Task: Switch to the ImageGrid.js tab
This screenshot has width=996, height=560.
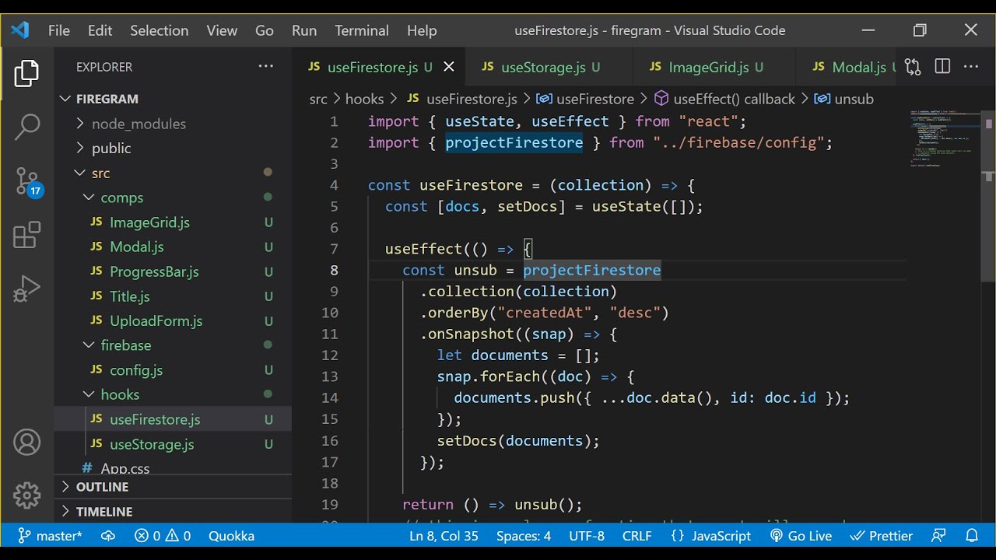Action: [x=707, y=67]
